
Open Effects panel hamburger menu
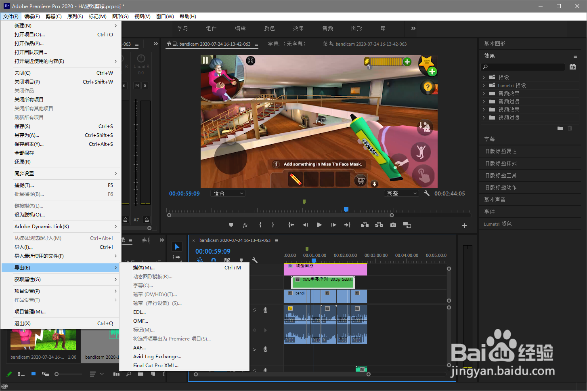[x=575, y=56]
